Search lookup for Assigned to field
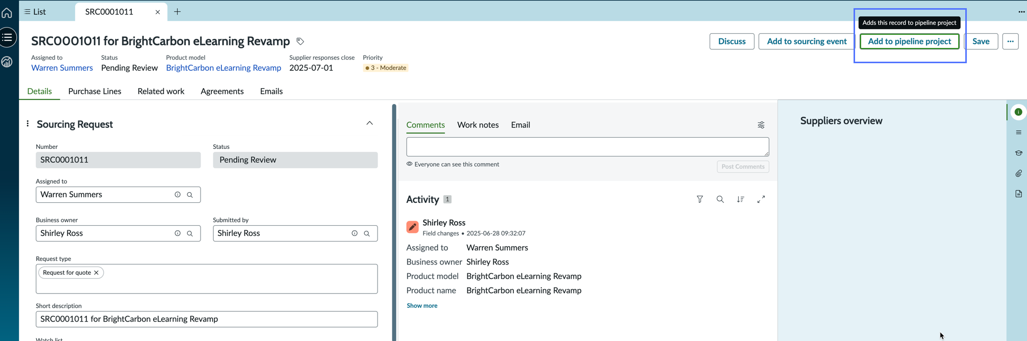 click(190, 195)
